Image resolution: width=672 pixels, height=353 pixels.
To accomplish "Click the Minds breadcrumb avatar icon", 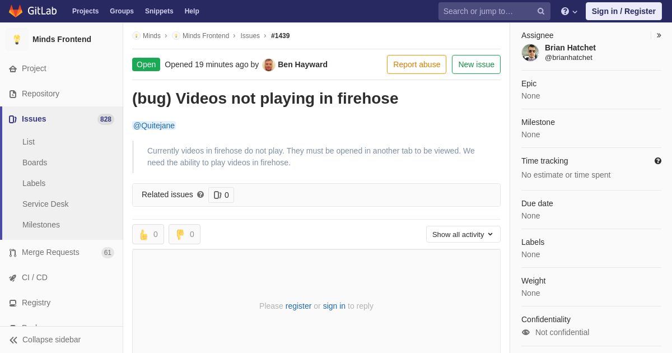I will pyautogui.click(x=136, y=36).
